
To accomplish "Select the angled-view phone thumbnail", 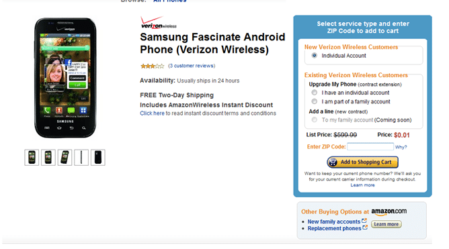I will (x=65, y=158).
